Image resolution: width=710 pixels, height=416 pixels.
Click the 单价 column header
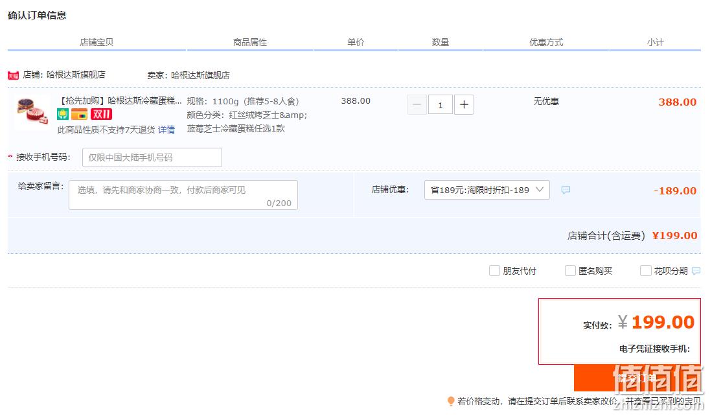coord(356,42)
